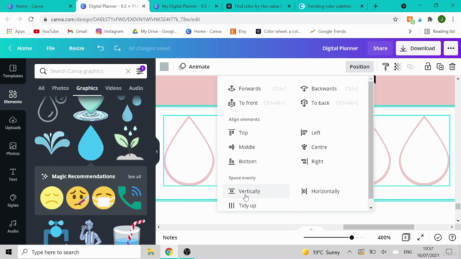Open the Templates sidebar panel
The image size is (461, 259).
13,71
